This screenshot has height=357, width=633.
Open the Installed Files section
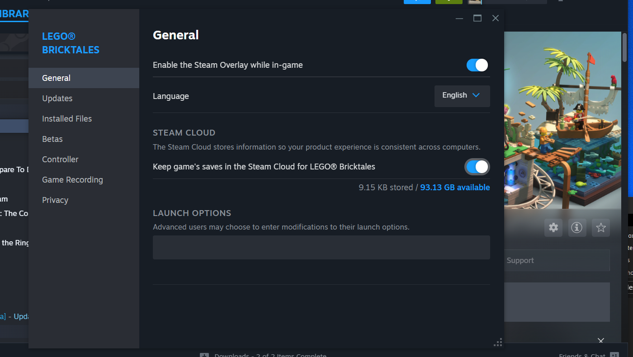67,119
